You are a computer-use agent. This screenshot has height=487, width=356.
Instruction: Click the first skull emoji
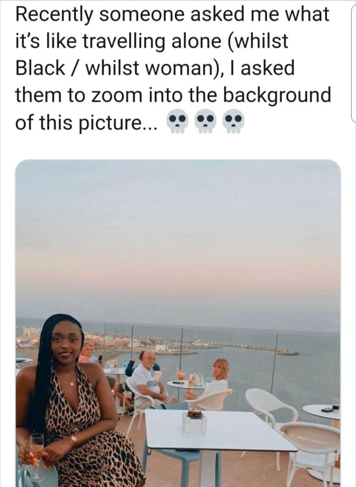(x=177, y=121)
